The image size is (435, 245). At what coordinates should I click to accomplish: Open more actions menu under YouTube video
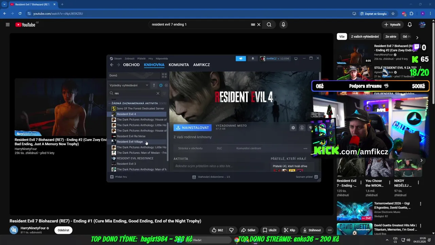click(x=329, y=230)
